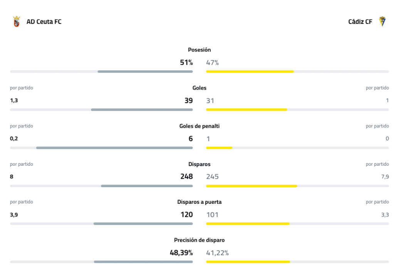395x276 pixels.
Task: Click Cádiz's 47% possession value
Action: tap(212, 63)
